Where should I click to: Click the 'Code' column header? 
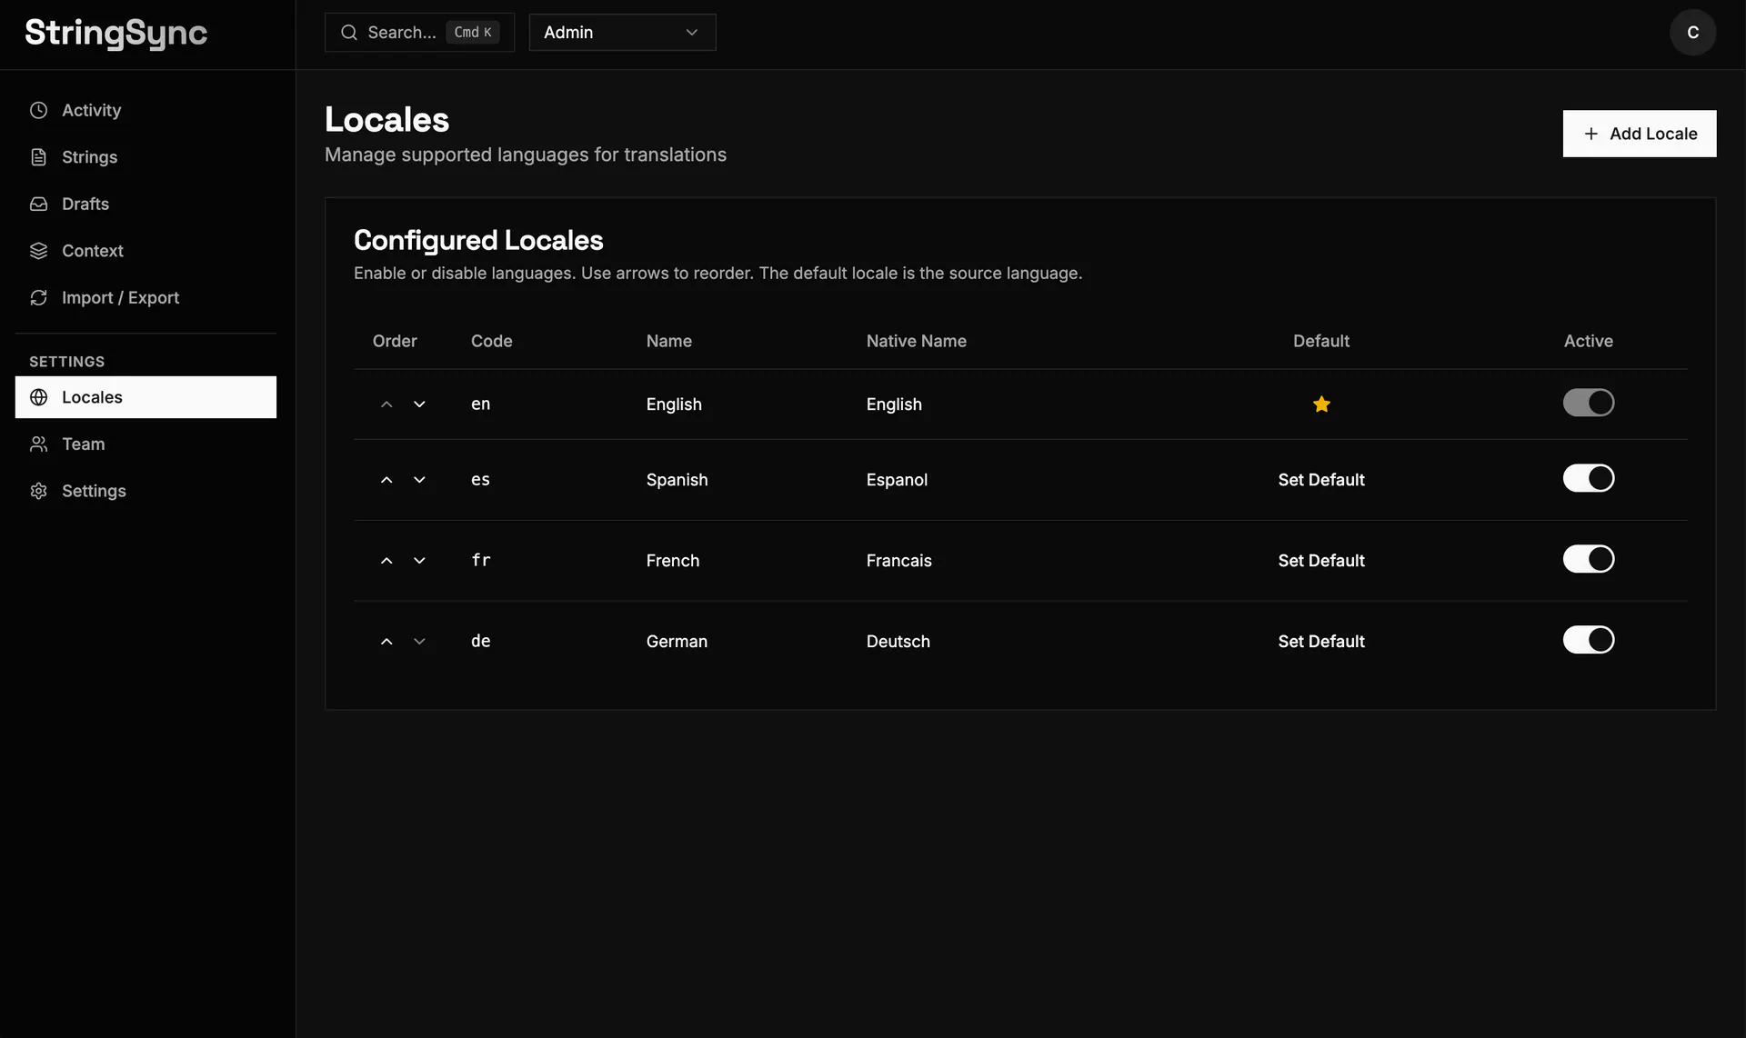point(491,342)
